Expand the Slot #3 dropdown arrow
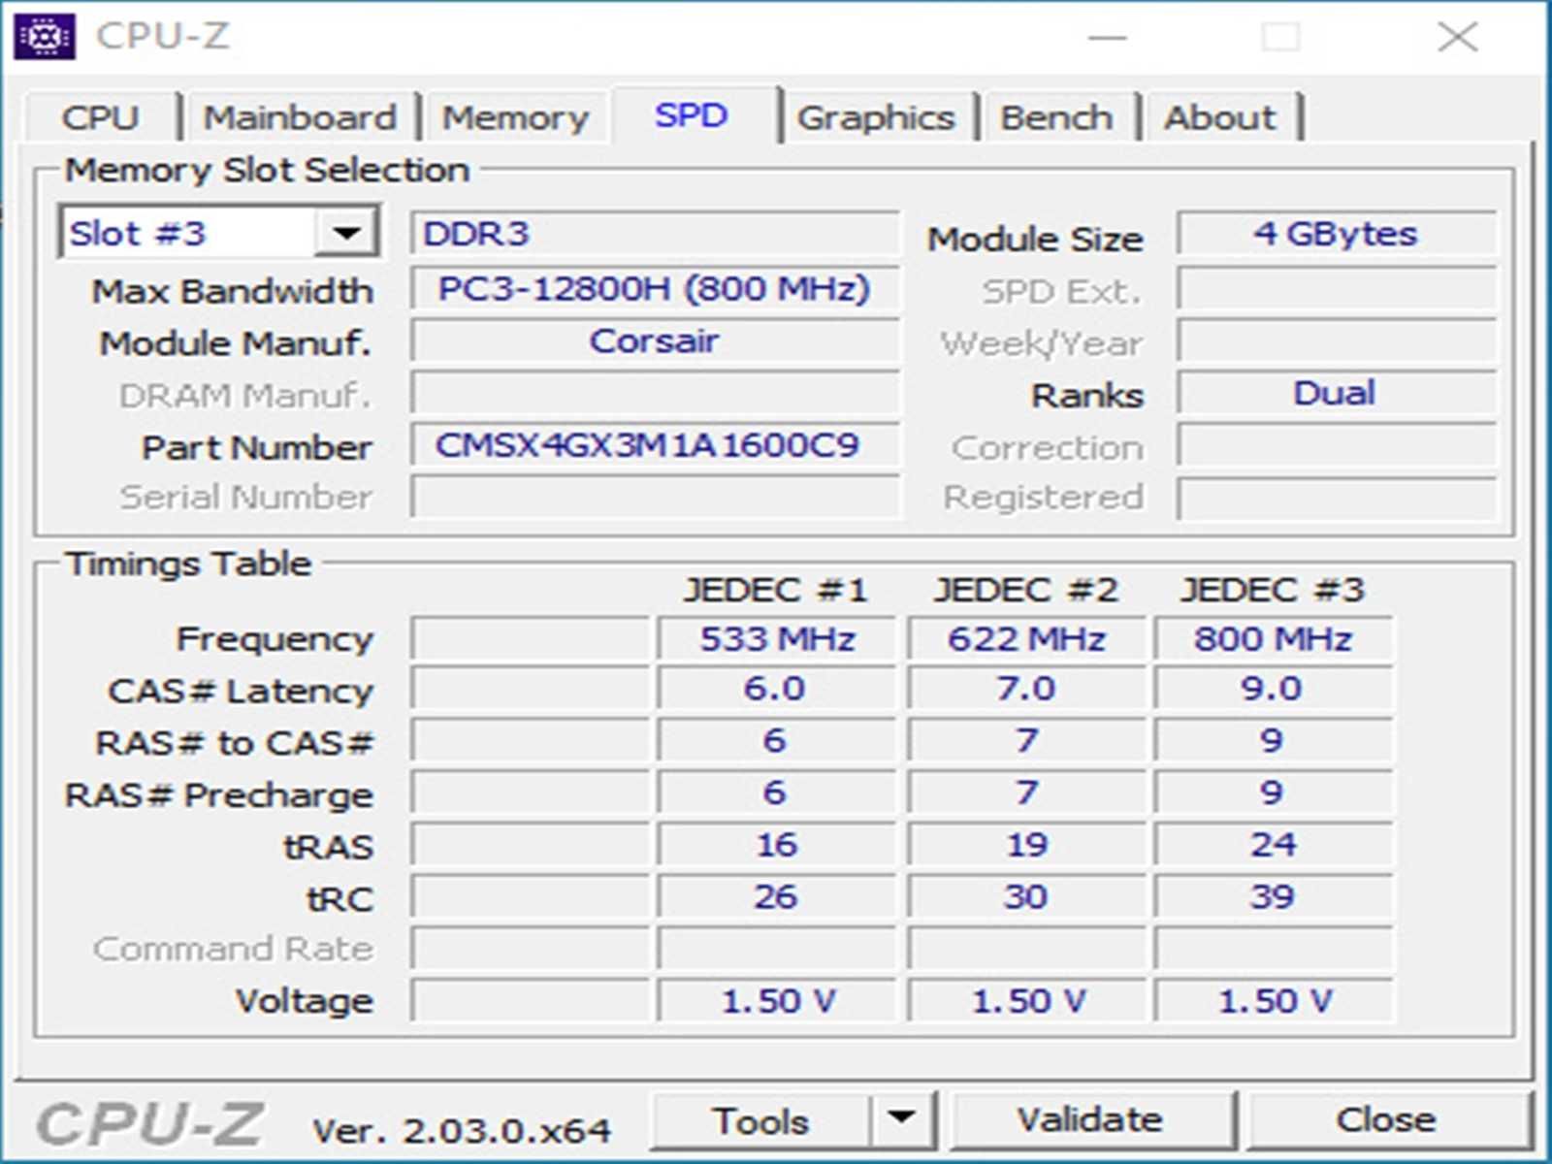This screenshot has height=1164, width=1552. click(x=346, y=233)
